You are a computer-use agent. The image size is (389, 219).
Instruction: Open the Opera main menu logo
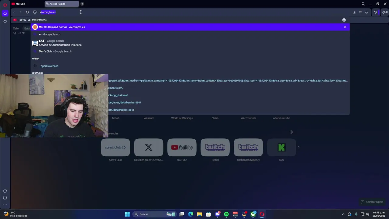pyautogui.click(x=5, y=5)
